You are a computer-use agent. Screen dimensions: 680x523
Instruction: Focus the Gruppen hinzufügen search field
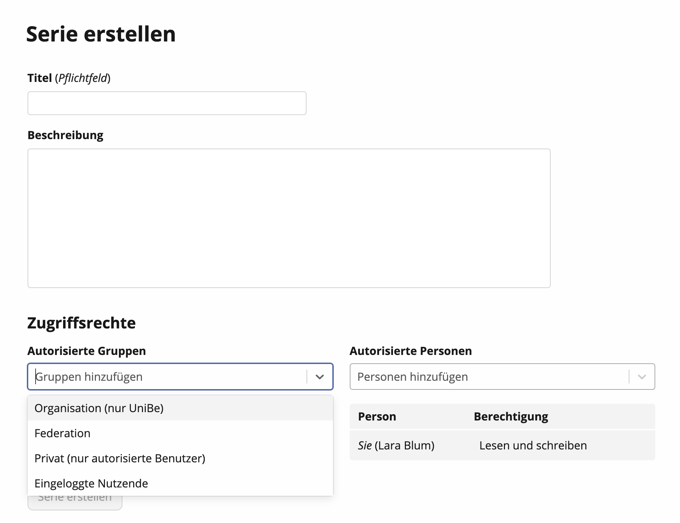(167, 377)
